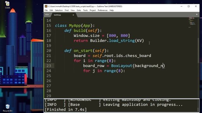Screen dimensions: 202x113
Task: Click the Sublime Text logo in title bar
Action: (46, 6)
